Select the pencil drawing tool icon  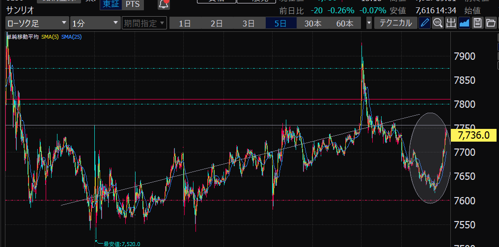pyautogui.click(x=425, y=23)
